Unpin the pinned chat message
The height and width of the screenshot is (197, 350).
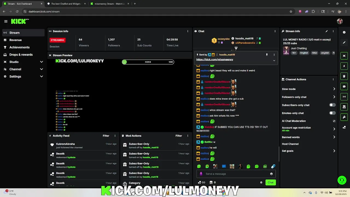click(267, 55)
